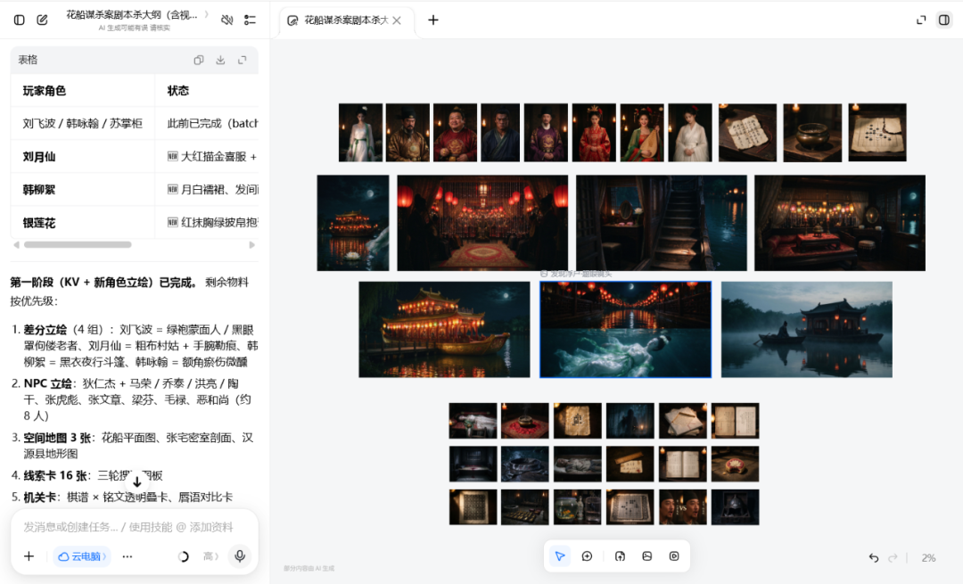Viewport: 963px width, 584px height.
Task: Toggle the left sidebar panel icon
Action: pos(19,20)
